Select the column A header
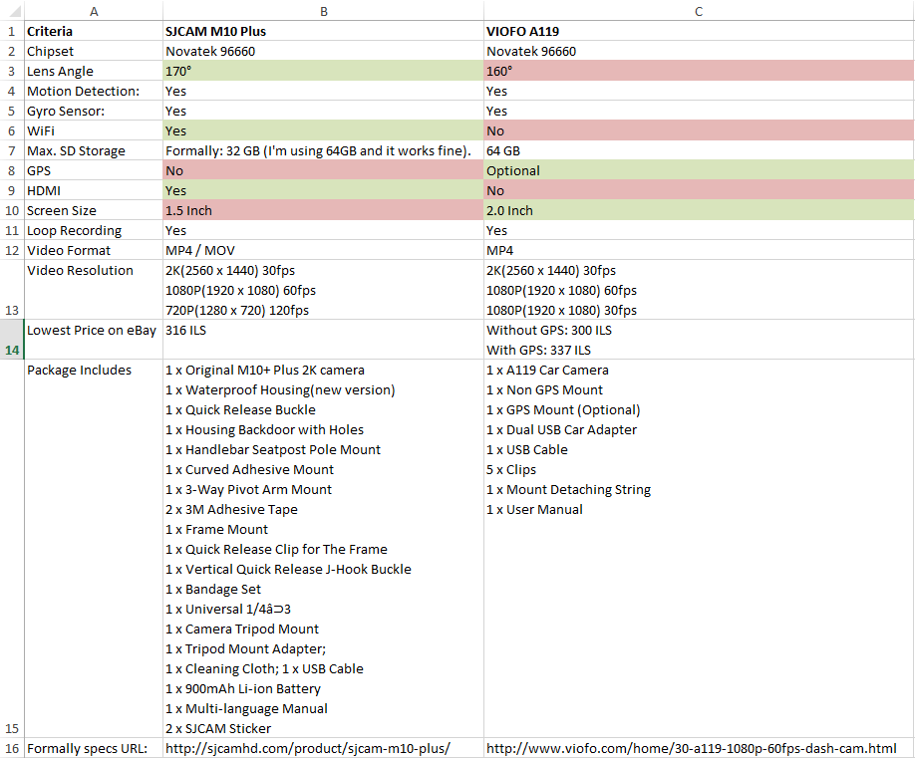Screen dimensions: 915x758 click(93, 11)
